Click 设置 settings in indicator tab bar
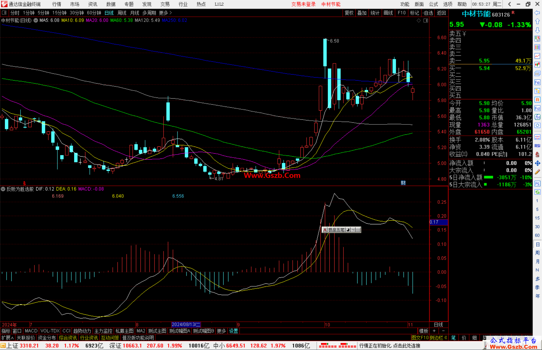Image resolution: width=542 pixels, height=350 pixels. (233, 331)
